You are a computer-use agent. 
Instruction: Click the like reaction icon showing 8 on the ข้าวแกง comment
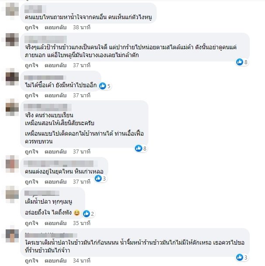[x=240, y=62]
